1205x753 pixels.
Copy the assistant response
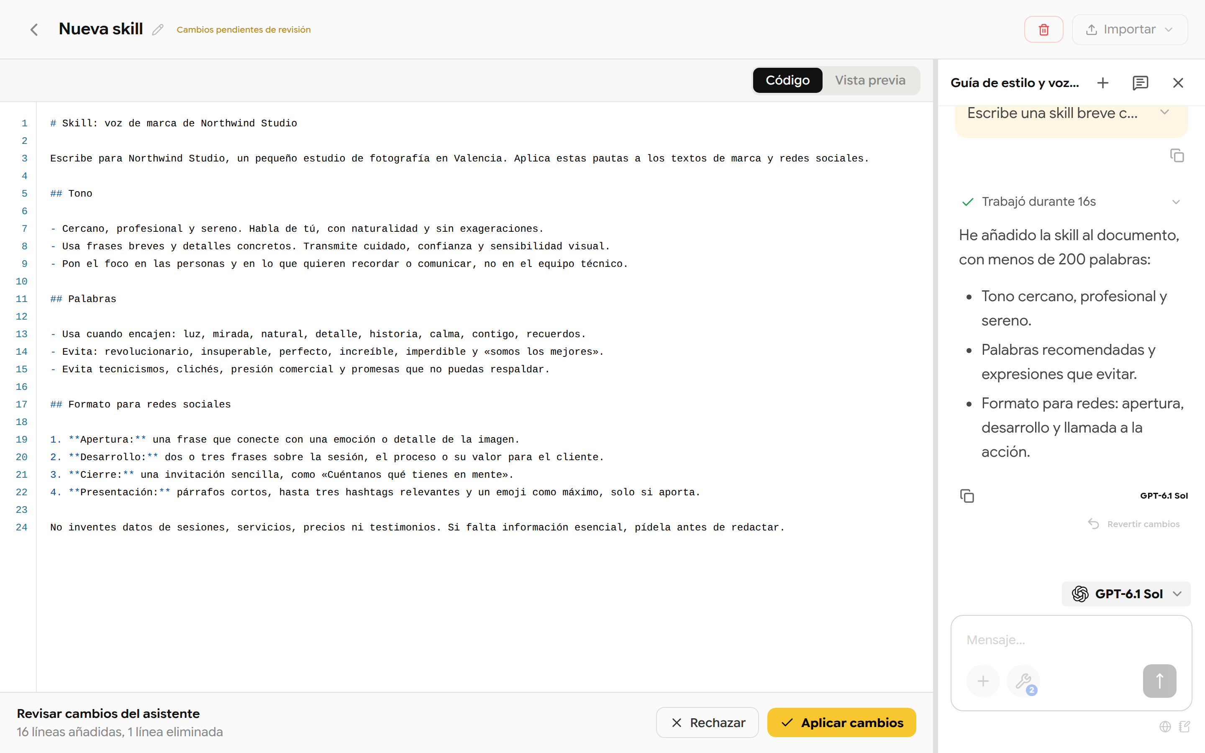[x=967, y=496]
